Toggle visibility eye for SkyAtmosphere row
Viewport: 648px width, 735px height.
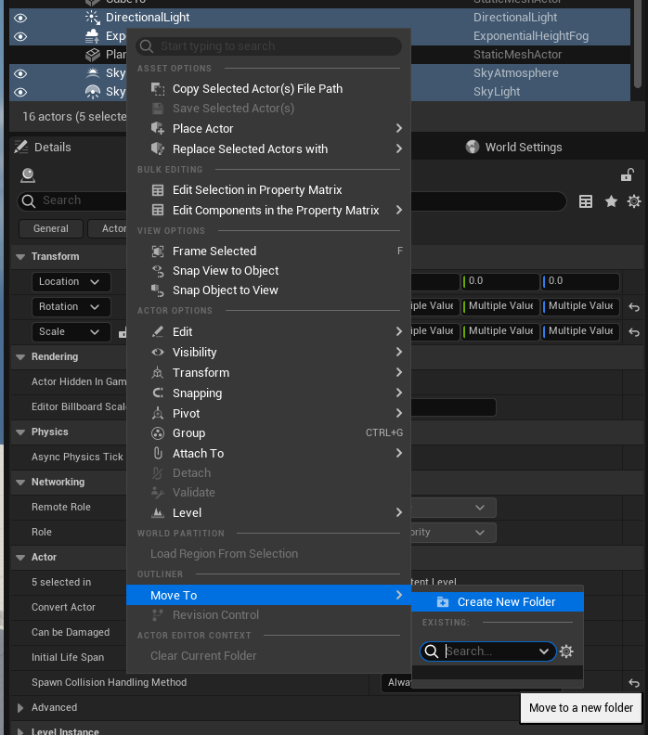click(x=20, y=73)
